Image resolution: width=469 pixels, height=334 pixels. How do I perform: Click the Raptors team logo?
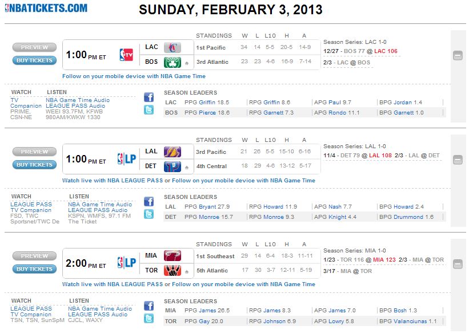click(172, 271)
